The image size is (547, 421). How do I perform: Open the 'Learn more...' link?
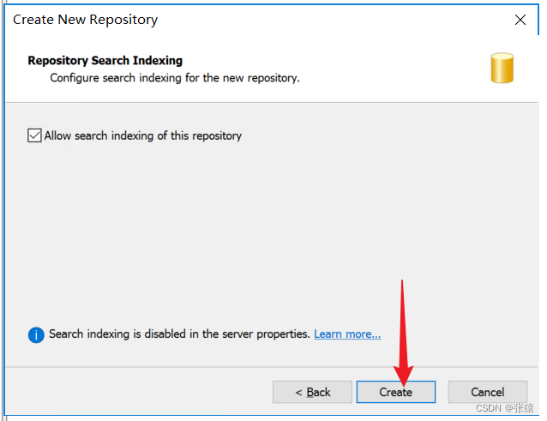347,334
